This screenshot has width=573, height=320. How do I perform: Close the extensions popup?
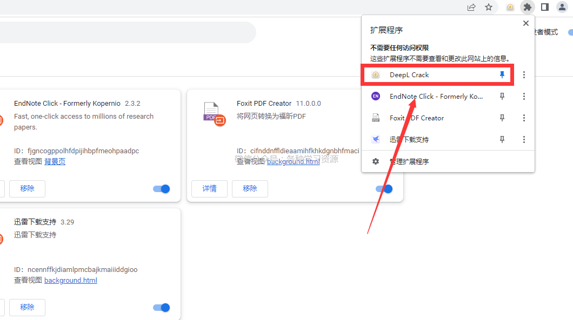526,23
